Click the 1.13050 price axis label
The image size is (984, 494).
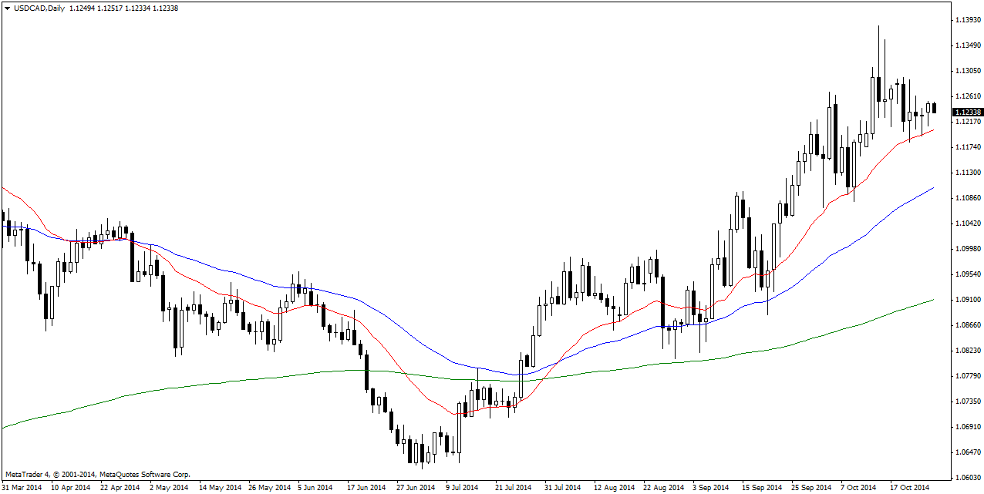tap(968, 71)
